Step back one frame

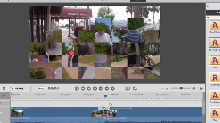[89, 88]
